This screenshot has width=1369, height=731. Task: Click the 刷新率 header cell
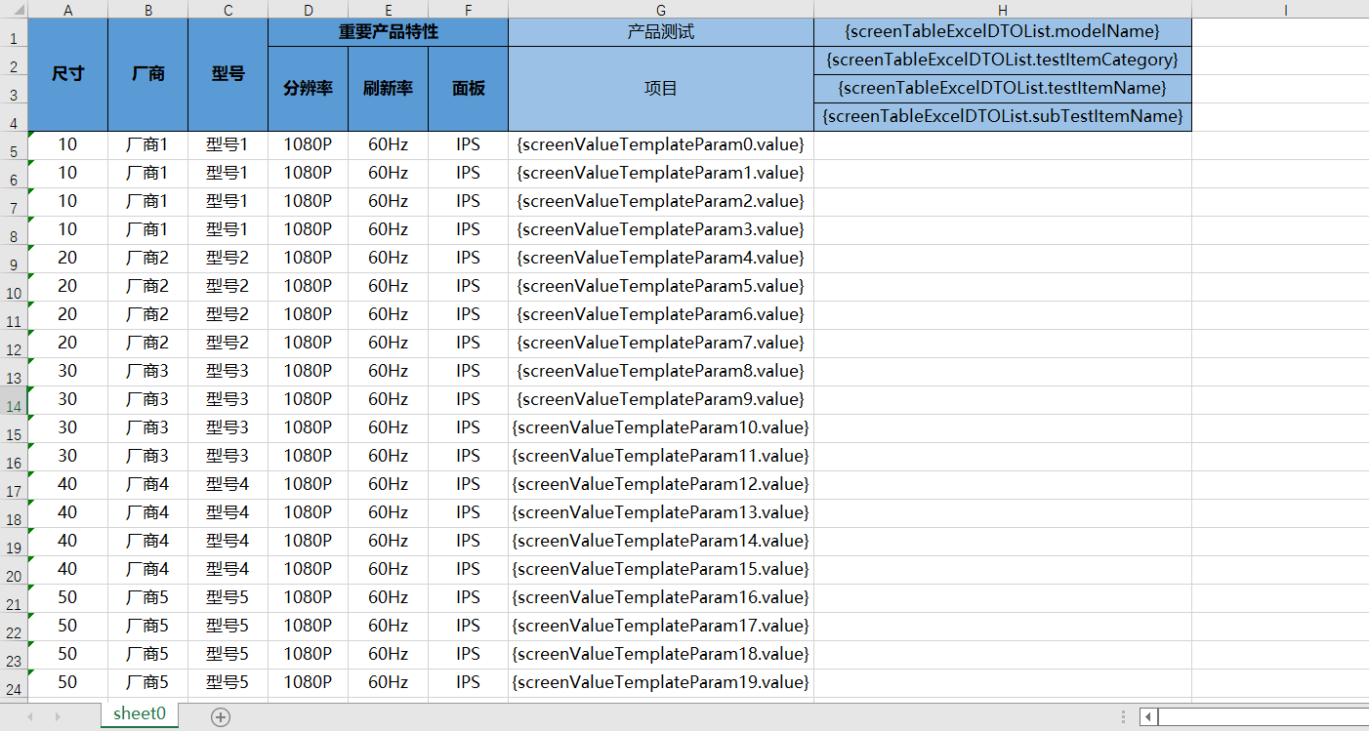388,89
